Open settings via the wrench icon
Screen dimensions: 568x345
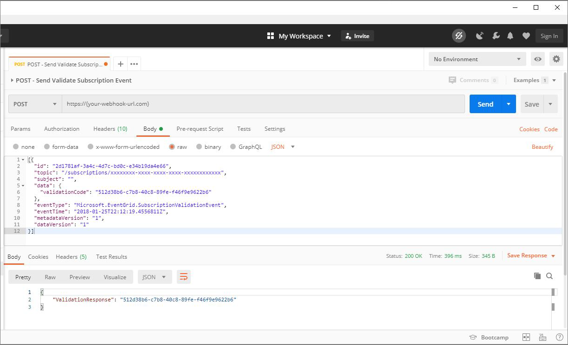point(496,36)
